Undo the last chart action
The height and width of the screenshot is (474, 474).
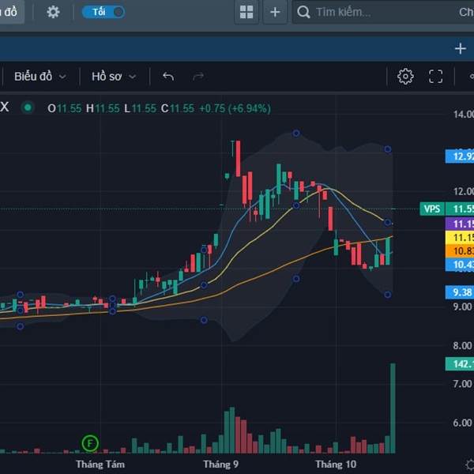point(168,77)
